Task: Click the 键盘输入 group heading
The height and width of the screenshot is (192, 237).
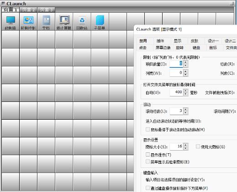Action: point(150,172)
